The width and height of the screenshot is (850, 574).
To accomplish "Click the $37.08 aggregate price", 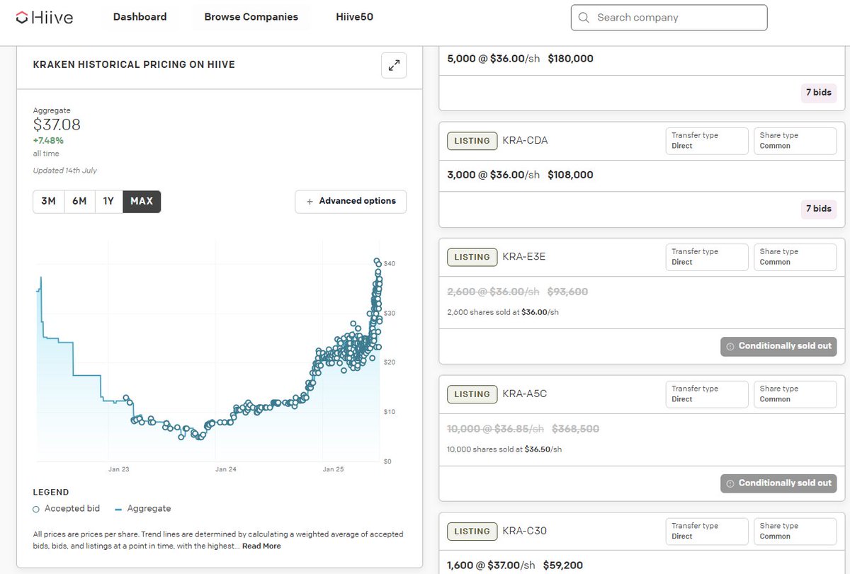I will point(57,125).
